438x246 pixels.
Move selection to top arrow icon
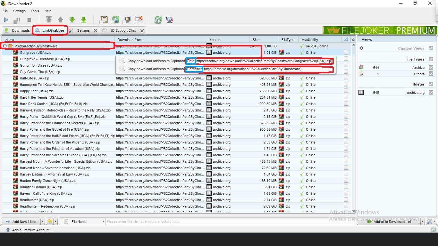[x=49, y=20]
